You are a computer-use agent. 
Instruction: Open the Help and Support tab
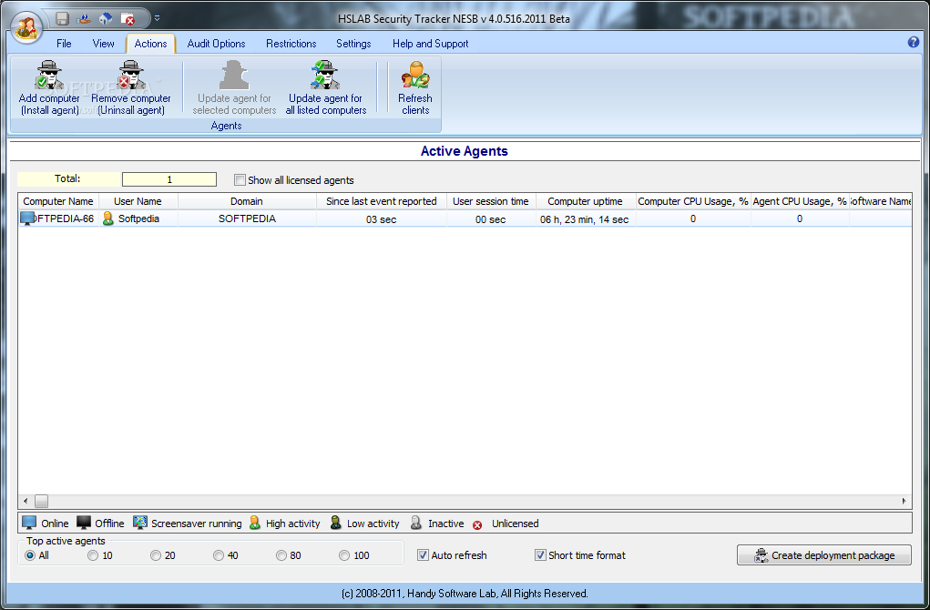point(431,44)
